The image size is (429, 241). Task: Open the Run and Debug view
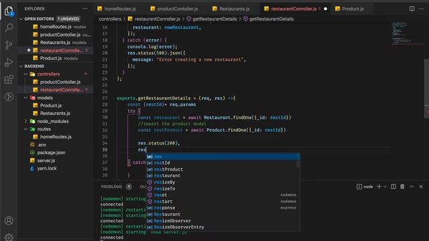(9, 62)
